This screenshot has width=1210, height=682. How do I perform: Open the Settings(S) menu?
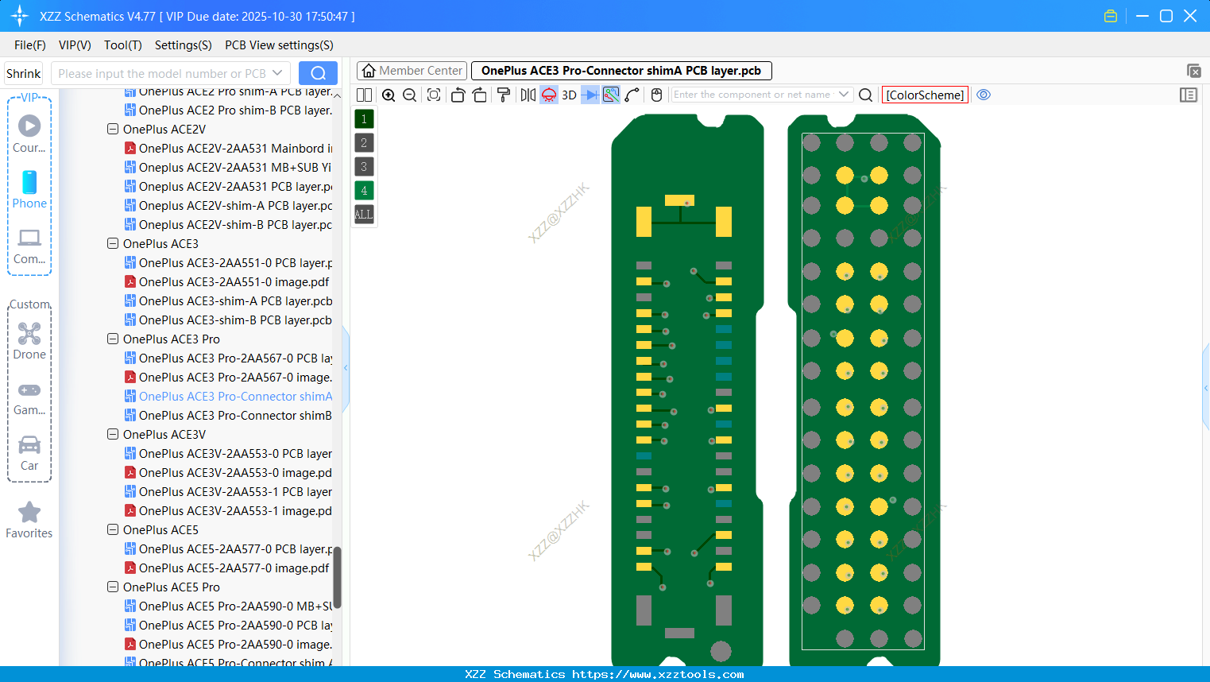click(184, 45)
